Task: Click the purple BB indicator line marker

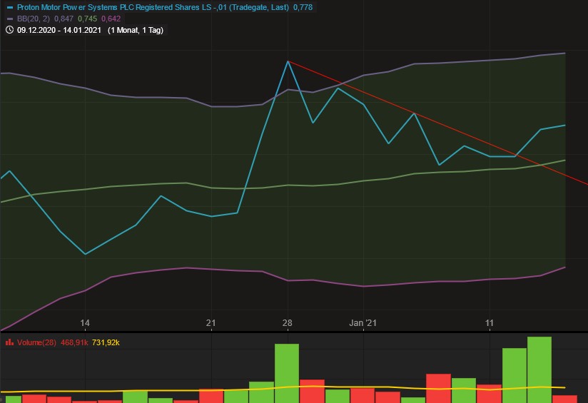Action: tap(9, 19)
